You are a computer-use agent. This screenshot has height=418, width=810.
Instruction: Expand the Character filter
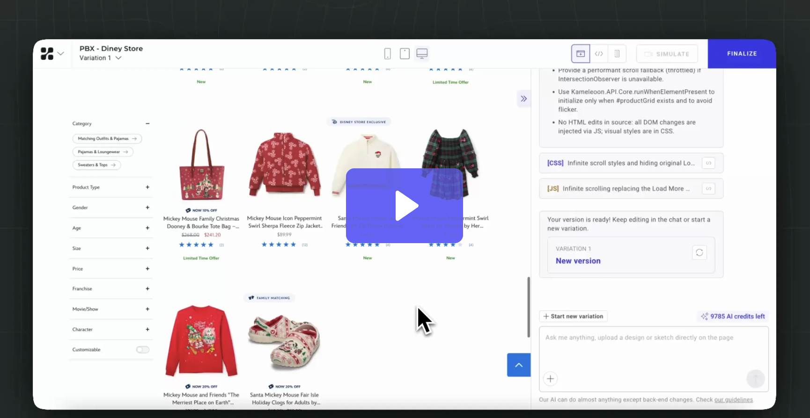coord(147,330)
